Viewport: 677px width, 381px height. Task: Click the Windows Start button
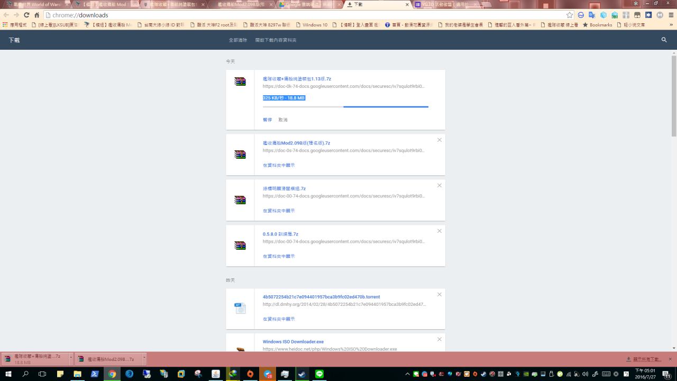click(8, 374)
